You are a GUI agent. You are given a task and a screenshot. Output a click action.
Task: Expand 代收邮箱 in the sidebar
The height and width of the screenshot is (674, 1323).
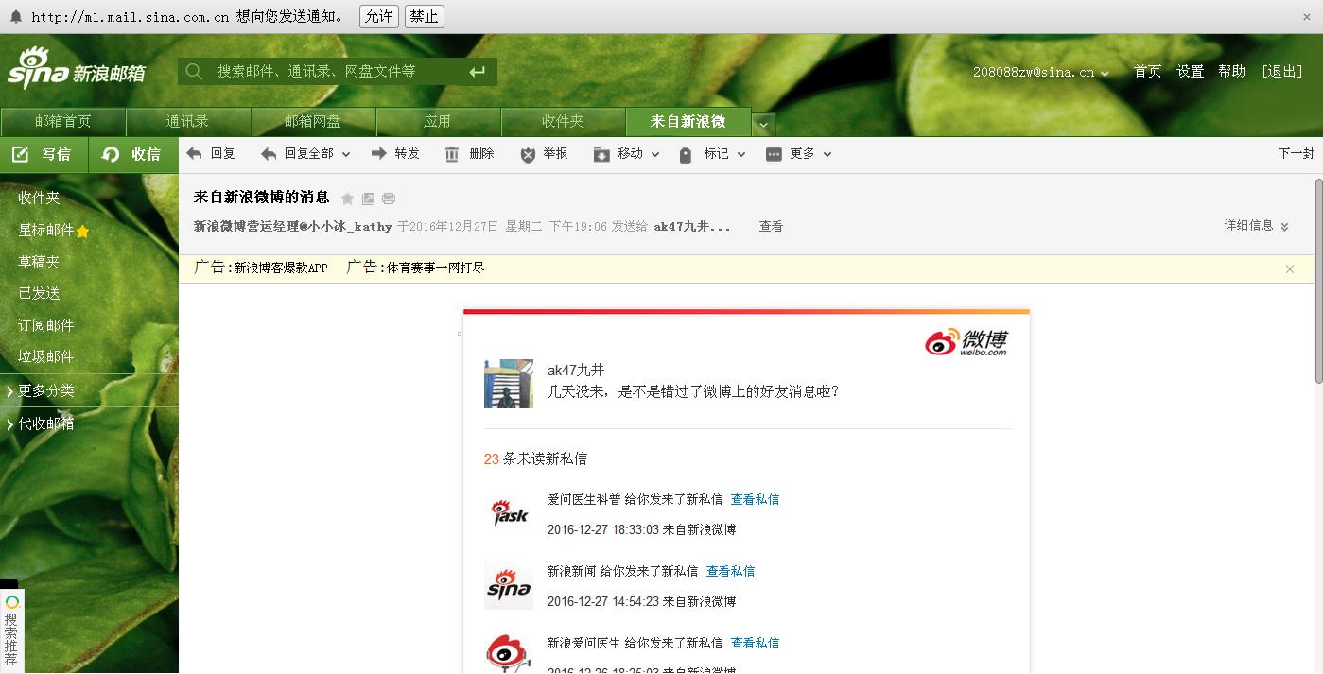pyautogui.click(x=41, y=423)
